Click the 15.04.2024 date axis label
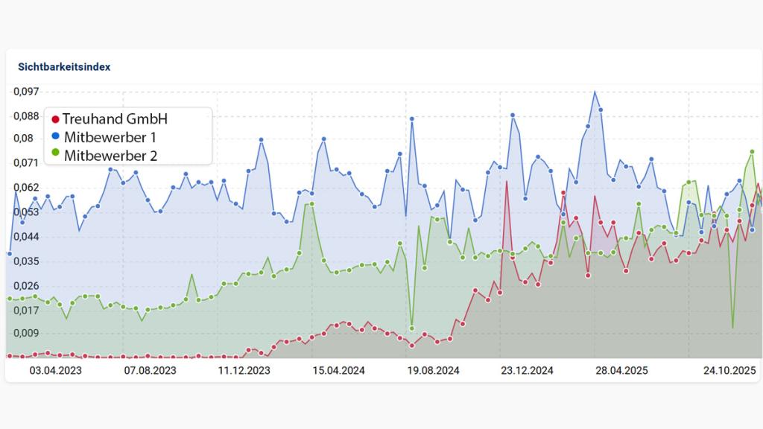Image resolution: width=763 pixels, height=429 pixels. (338, 370)
